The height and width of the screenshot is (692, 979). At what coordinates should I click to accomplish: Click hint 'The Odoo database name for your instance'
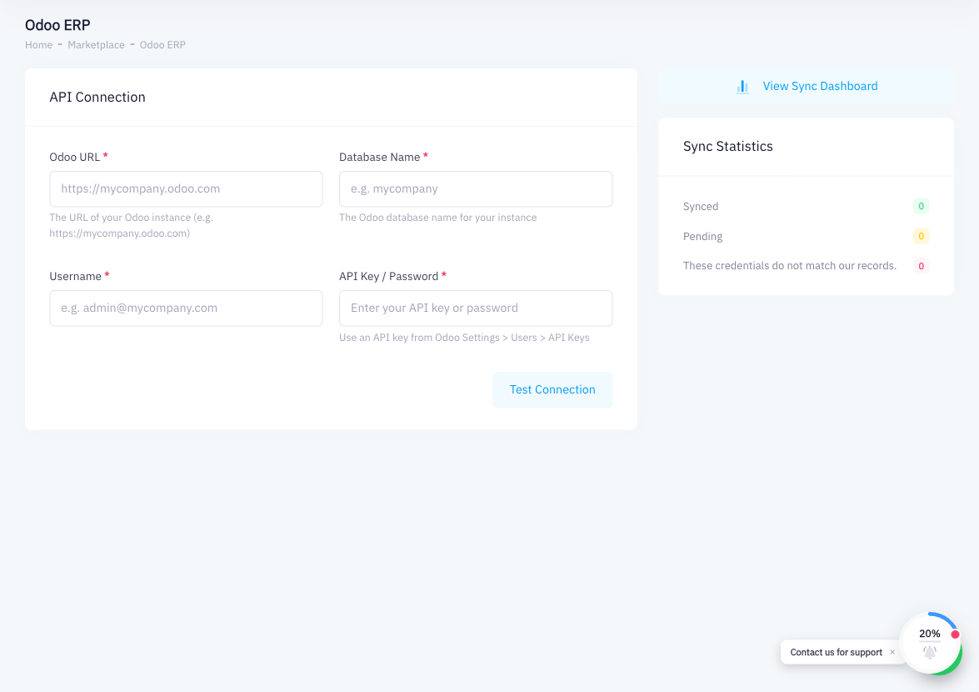click(x=437, y=218)
